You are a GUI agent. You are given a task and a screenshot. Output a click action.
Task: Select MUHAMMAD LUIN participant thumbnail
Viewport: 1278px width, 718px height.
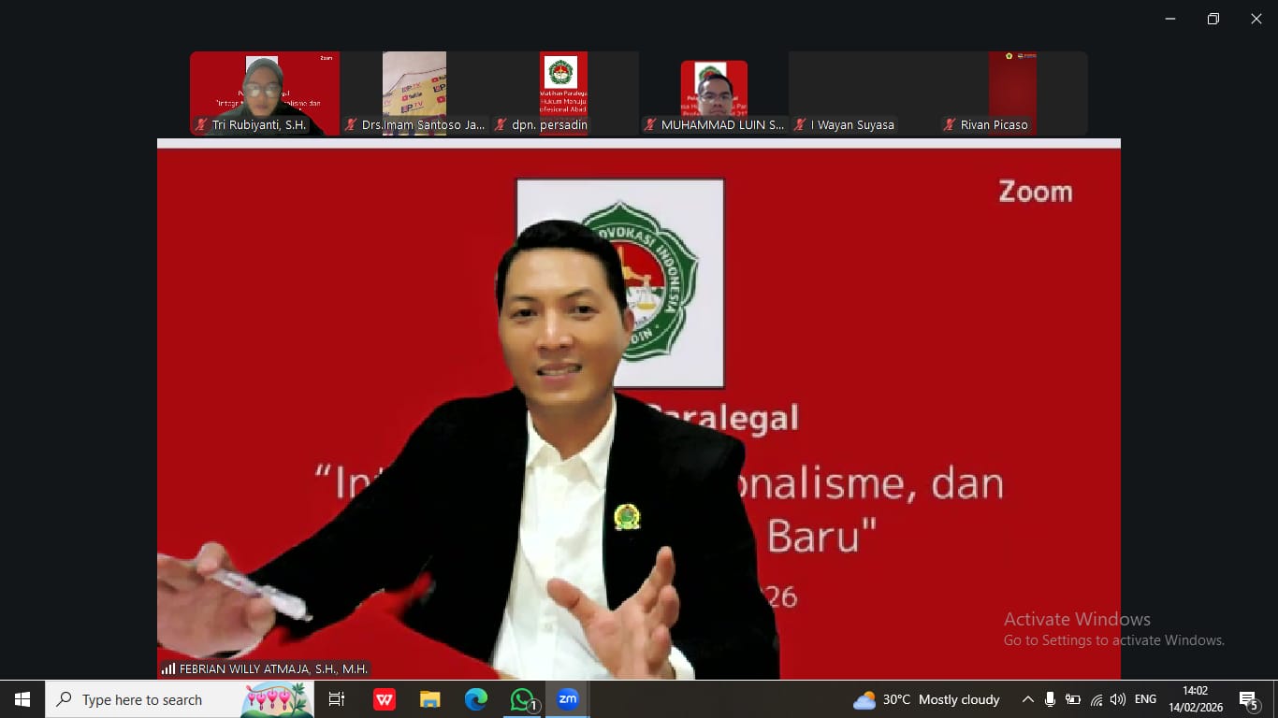714,93
